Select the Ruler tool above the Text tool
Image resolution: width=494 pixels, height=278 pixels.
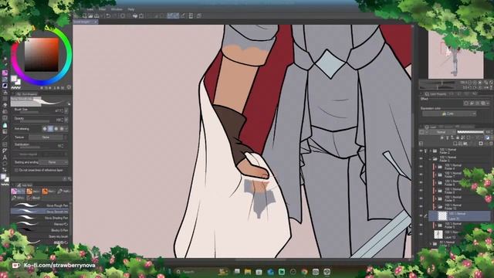coord(5,151)
